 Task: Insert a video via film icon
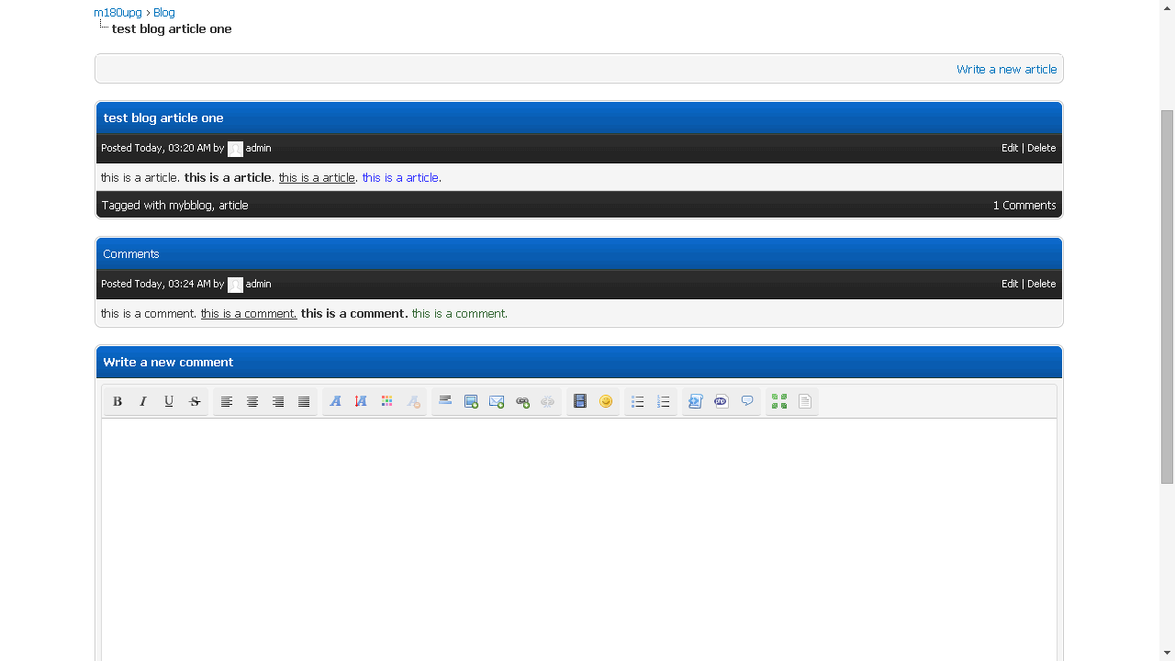580,401
